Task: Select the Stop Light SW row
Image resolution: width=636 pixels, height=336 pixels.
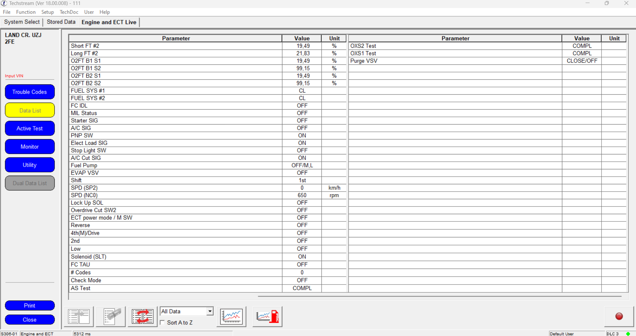Action: (x=207, y=150)
